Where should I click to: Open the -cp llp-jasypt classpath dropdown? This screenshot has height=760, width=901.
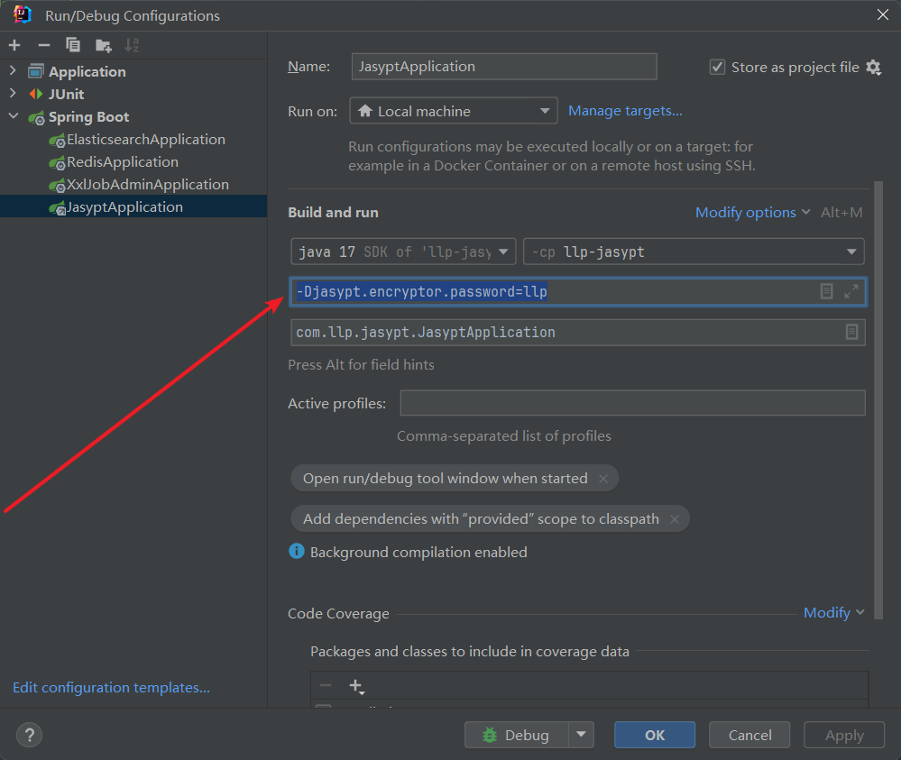coord(694,252)
